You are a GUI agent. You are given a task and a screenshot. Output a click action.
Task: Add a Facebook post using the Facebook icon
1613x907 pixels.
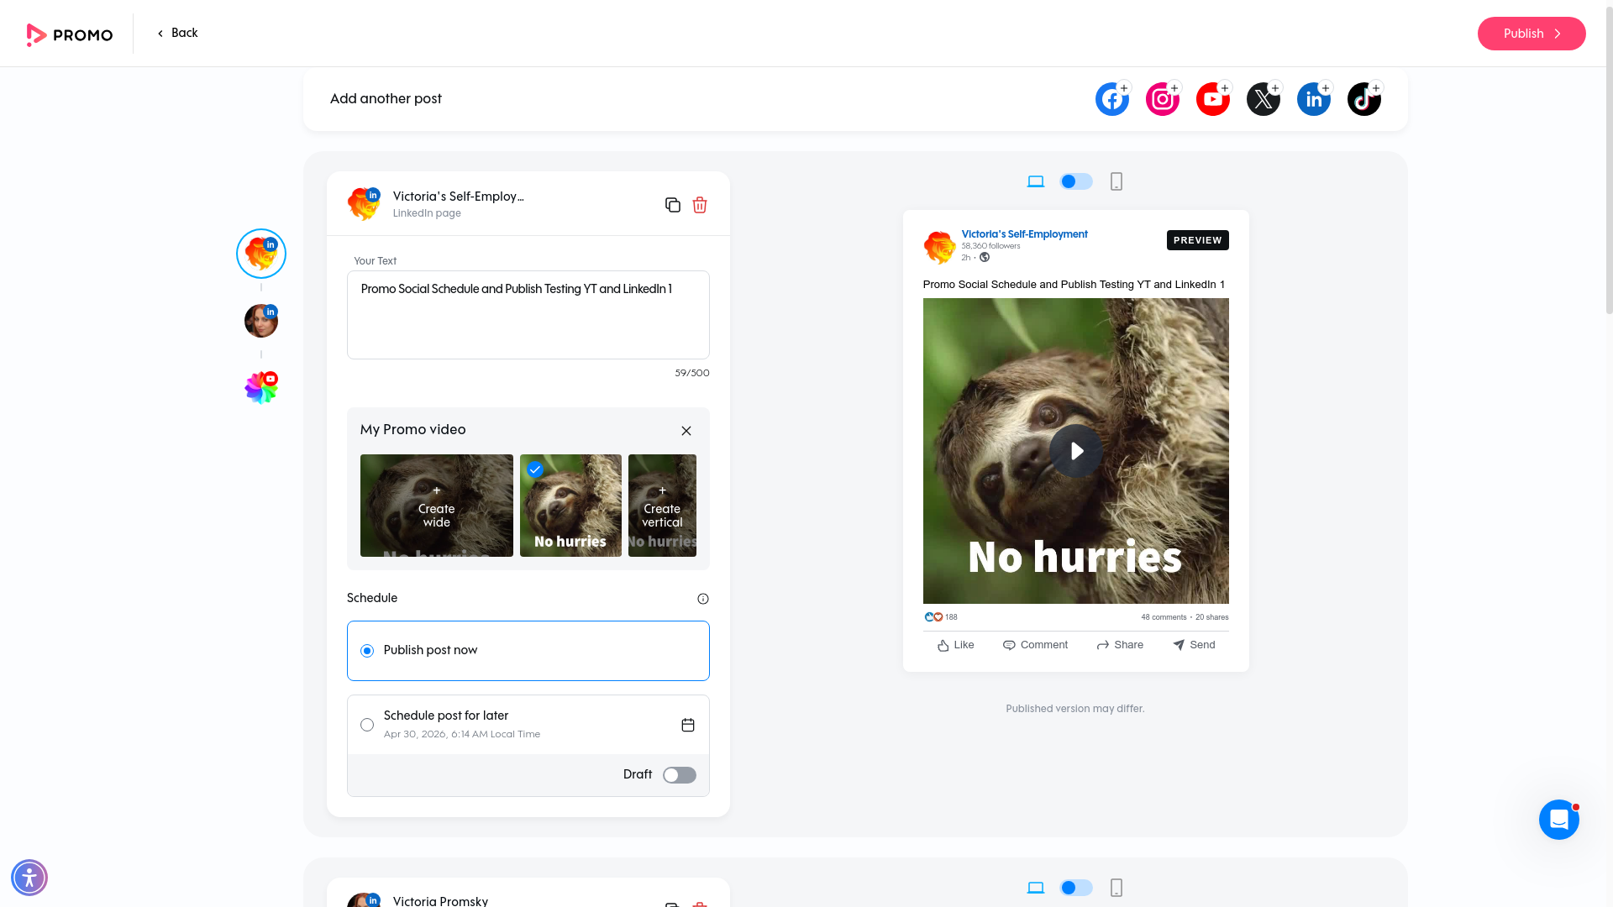pos(1111,98)
